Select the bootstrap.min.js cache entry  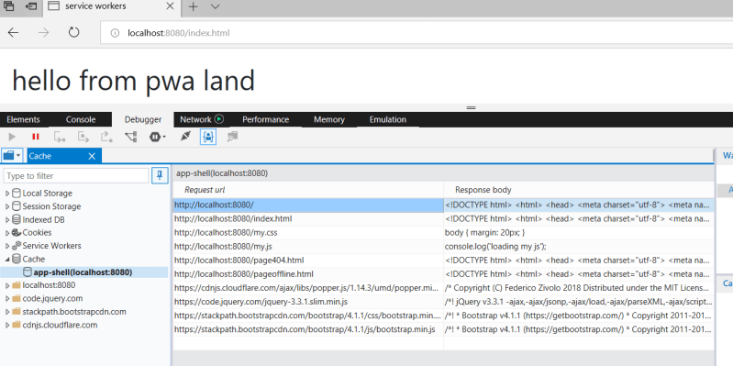(x=443, y=329)
